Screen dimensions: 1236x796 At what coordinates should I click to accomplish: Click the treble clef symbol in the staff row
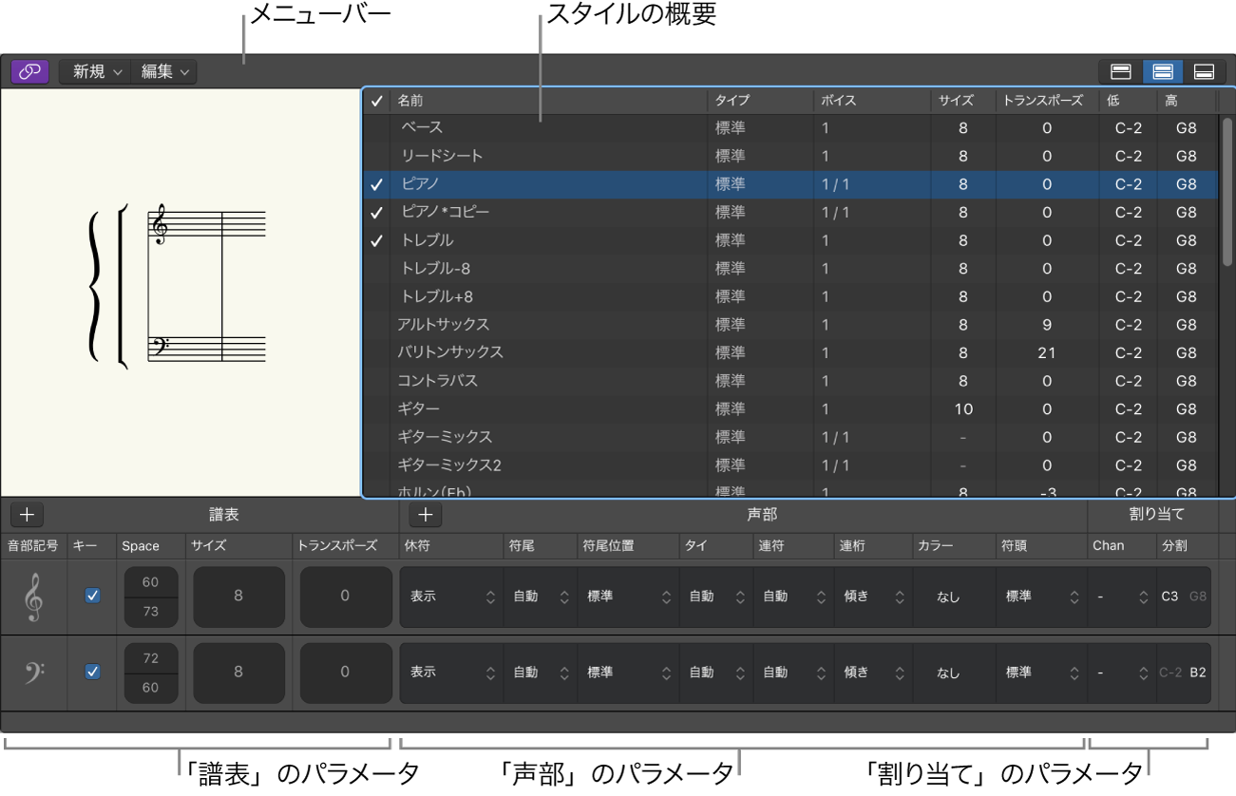(x=34, y=597)
